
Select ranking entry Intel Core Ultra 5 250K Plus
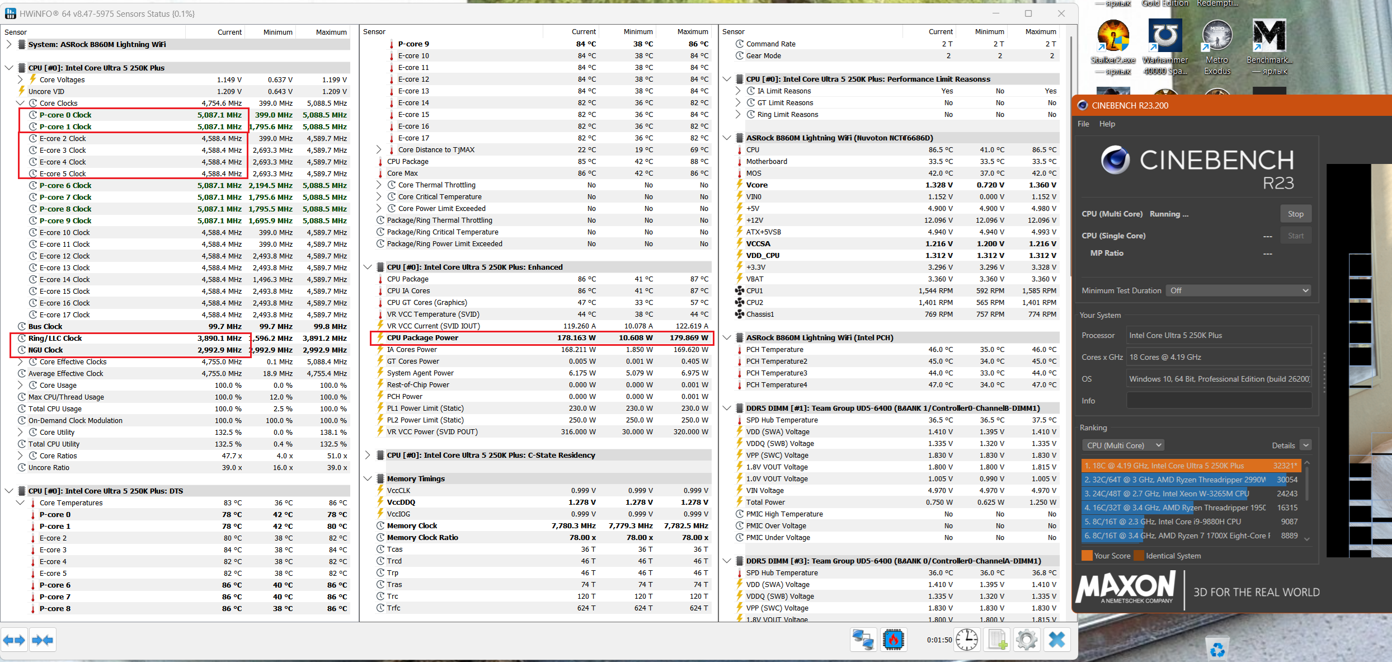1191,466
